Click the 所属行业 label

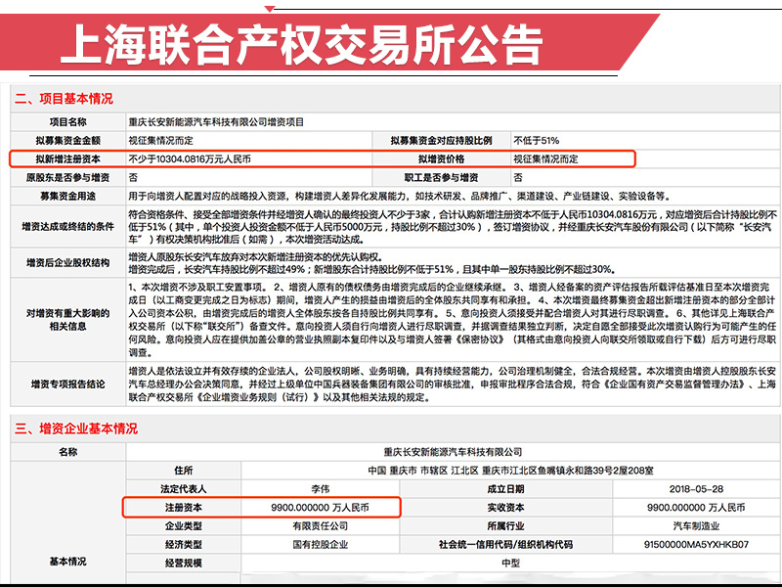505,525
